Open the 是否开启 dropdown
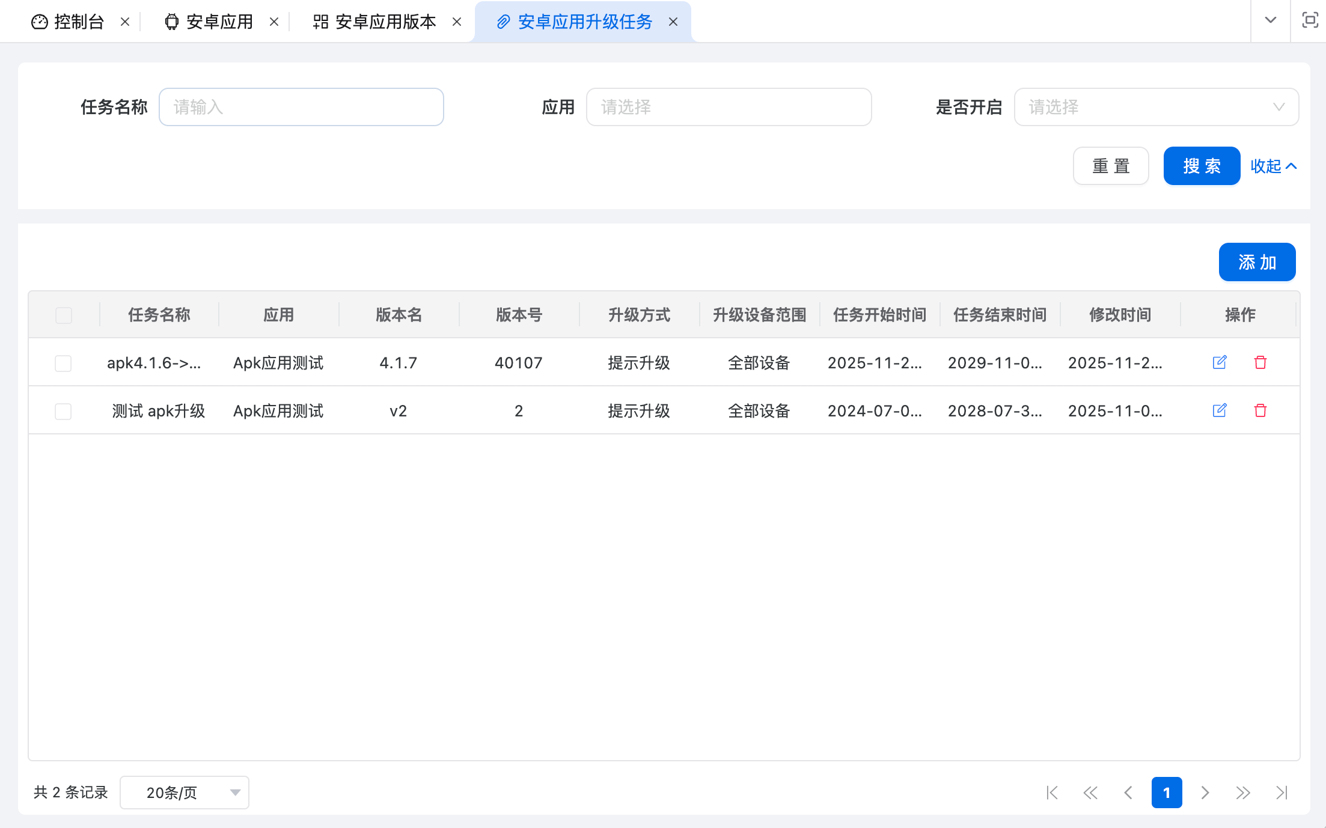The height and width of the screenshot is (828, 1326). pos(1156,107)
